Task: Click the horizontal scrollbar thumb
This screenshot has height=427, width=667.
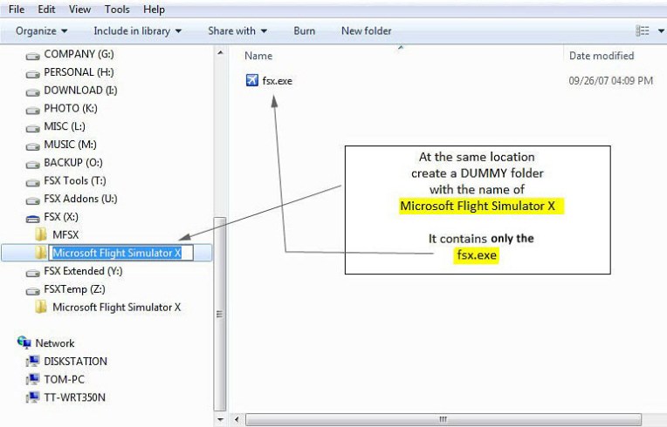Action: (x=444, y=419)
